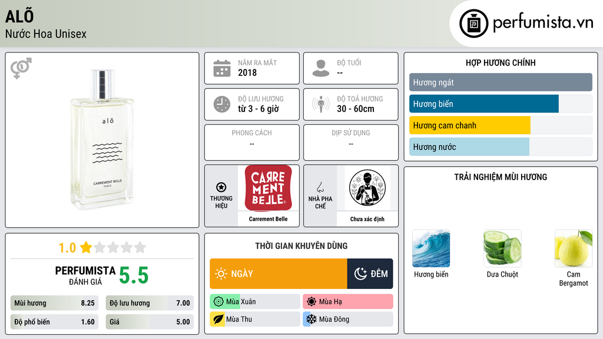This screenshot has width=603, height=339.
Task: Click the blue Hương biển accord bar
Action: 484,104
